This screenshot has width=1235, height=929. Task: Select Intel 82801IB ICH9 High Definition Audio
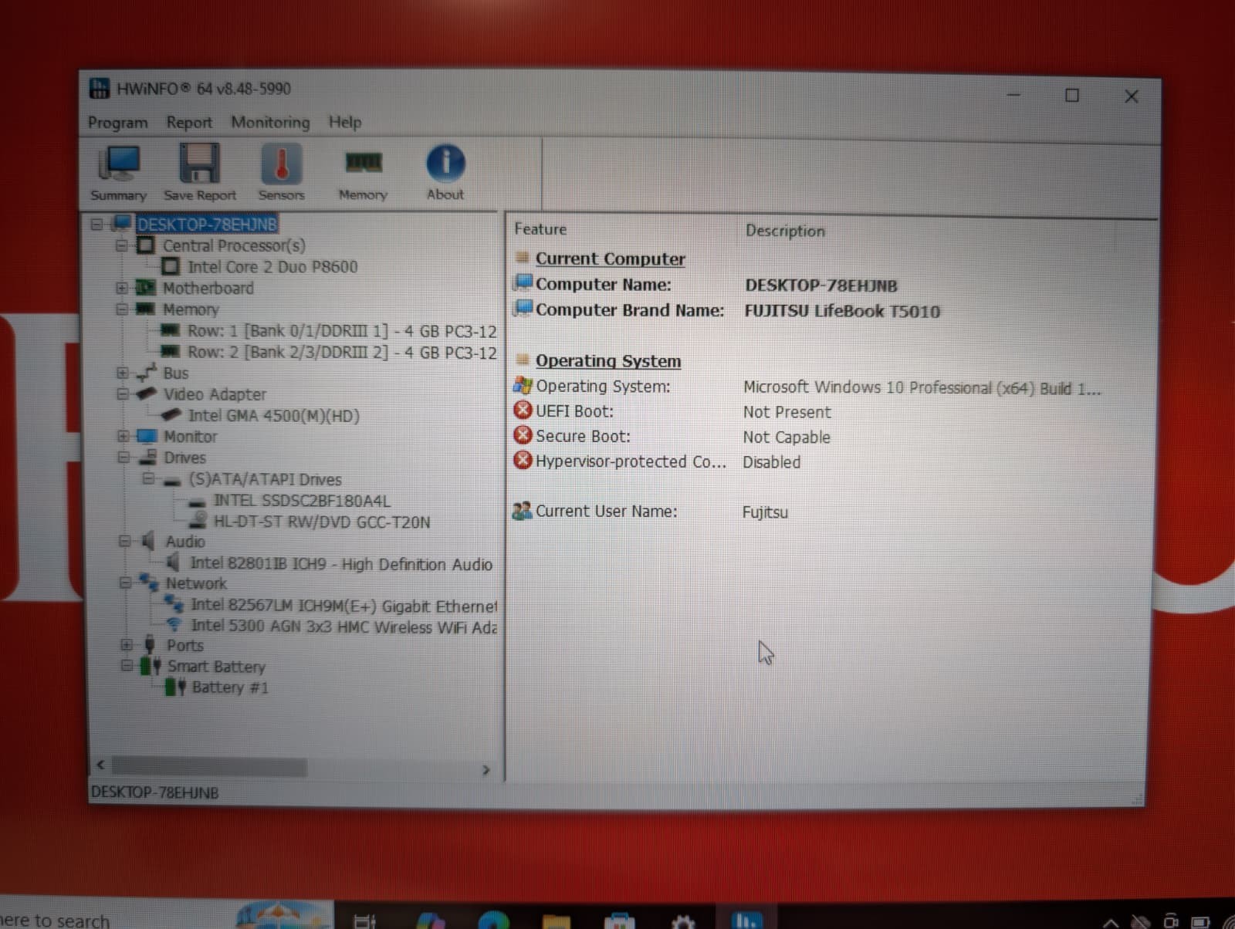coord(341,564)
